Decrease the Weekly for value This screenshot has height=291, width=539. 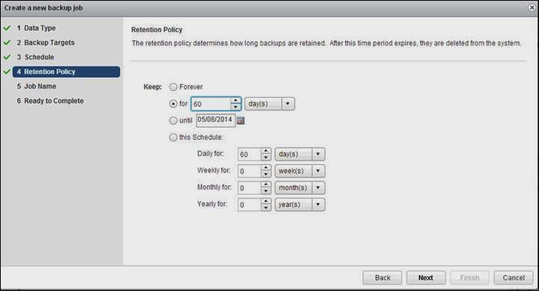pyautogui.click(x=265, y=174)
